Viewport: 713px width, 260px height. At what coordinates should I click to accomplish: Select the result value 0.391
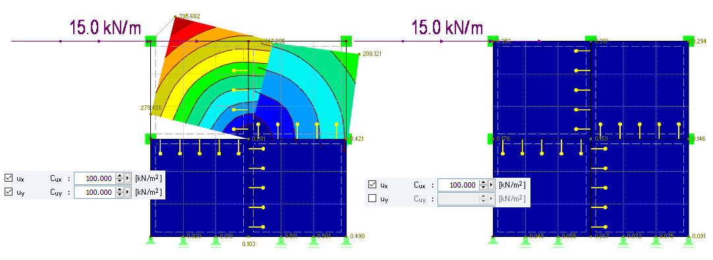[259, 139]
